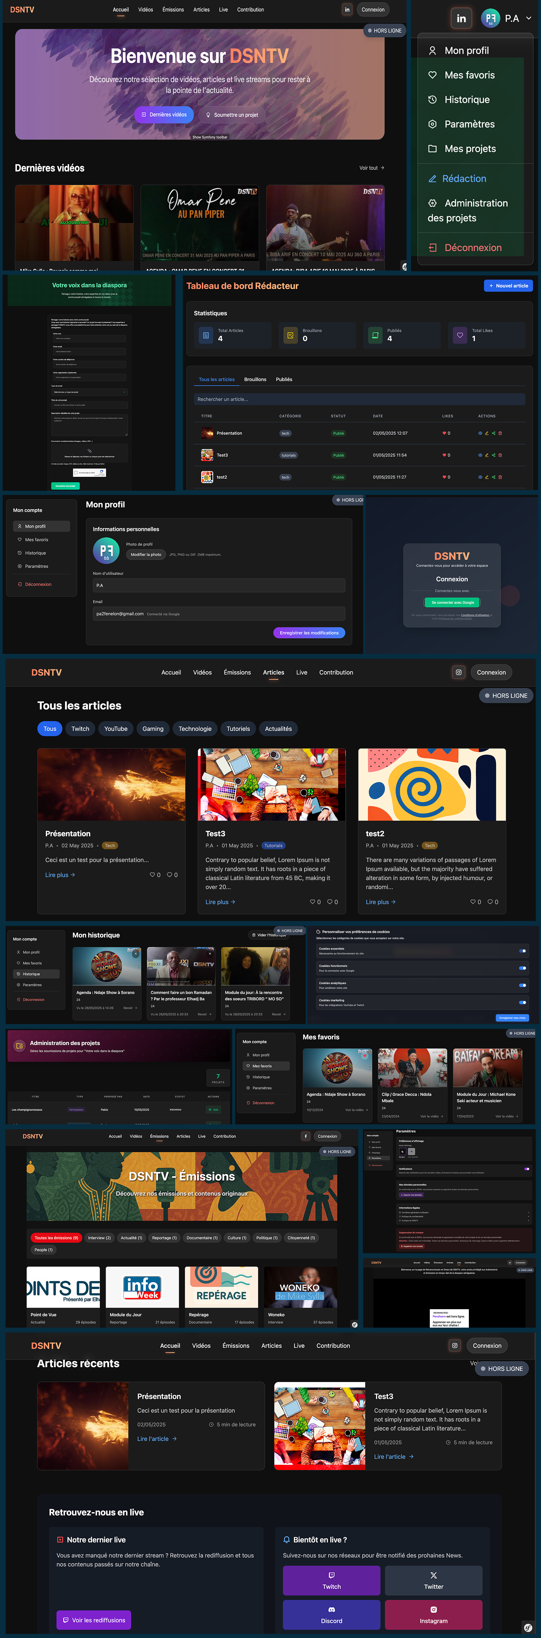Click the heart like icon on the Présentation card
Image resolution: width=541 pixels, height=1638 pixels.
click(152, 875)
